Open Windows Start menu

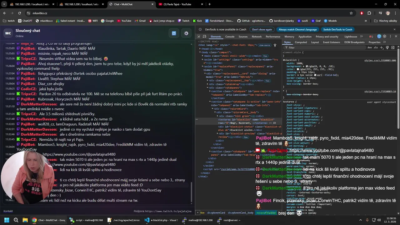(x=7, y=220)
